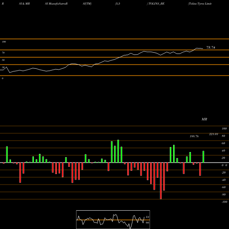229x229 pixels.
Task: Select the 70 level label on RSI axis
Action: [x=3, y=53]
